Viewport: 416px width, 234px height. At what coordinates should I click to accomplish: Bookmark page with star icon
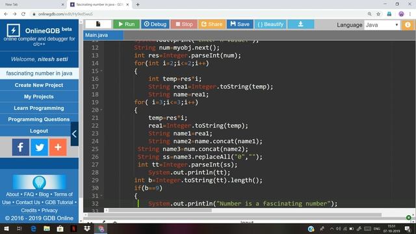(378, 14)
